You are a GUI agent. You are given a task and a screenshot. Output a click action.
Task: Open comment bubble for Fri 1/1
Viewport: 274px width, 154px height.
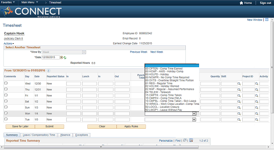pos(6,95)
